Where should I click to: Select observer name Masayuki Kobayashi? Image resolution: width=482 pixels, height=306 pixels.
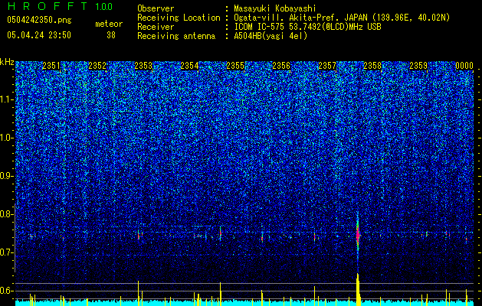275,8
